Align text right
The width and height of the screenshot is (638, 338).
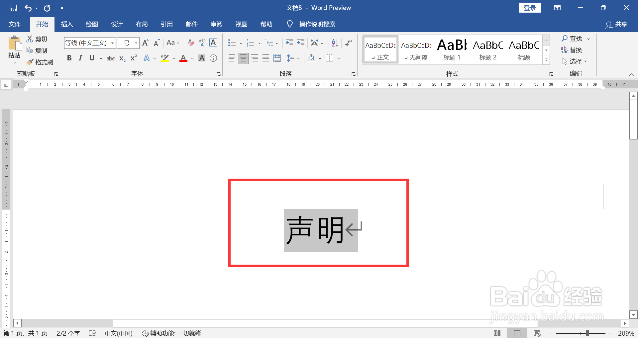pos(255,58)
